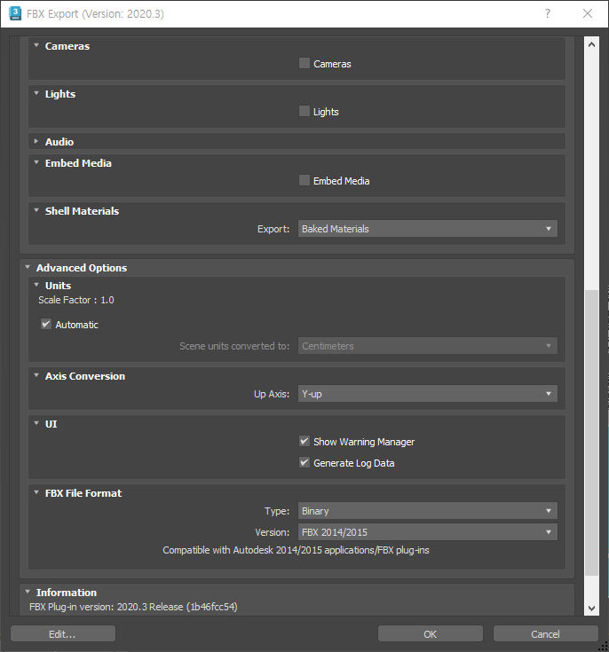Enable the Lights checkbox
Screen dimensions: 609x652
point(304,111)
